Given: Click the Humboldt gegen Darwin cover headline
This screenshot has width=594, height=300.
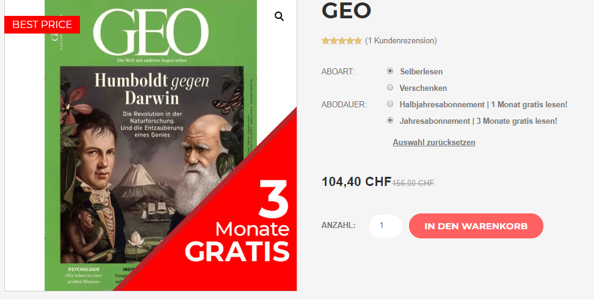Looking at the screenshot, I should click(x=152, y=89).
